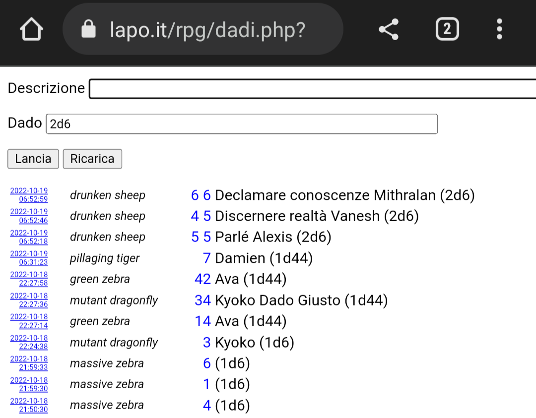The image size is (536, 418).
Task: Open the three-dot browser menu
Action: (x=499, y=30)
